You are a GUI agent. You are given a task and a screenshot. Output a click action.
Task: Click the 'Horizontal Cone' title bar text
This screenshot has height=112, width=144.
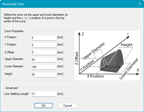coord(13,4)
